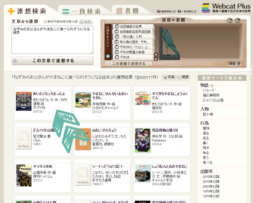Select the shelf book 千利休無言の前衛

coord(133,52)
